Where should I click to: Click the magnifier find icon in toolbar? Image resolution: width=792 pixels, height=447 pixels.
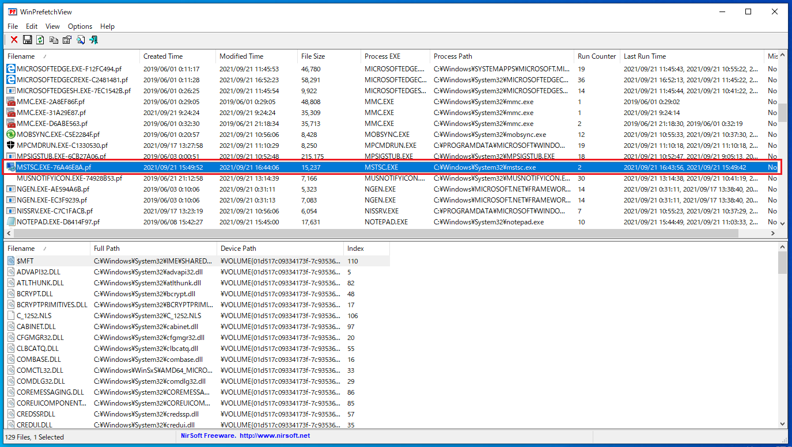[80, 40]
